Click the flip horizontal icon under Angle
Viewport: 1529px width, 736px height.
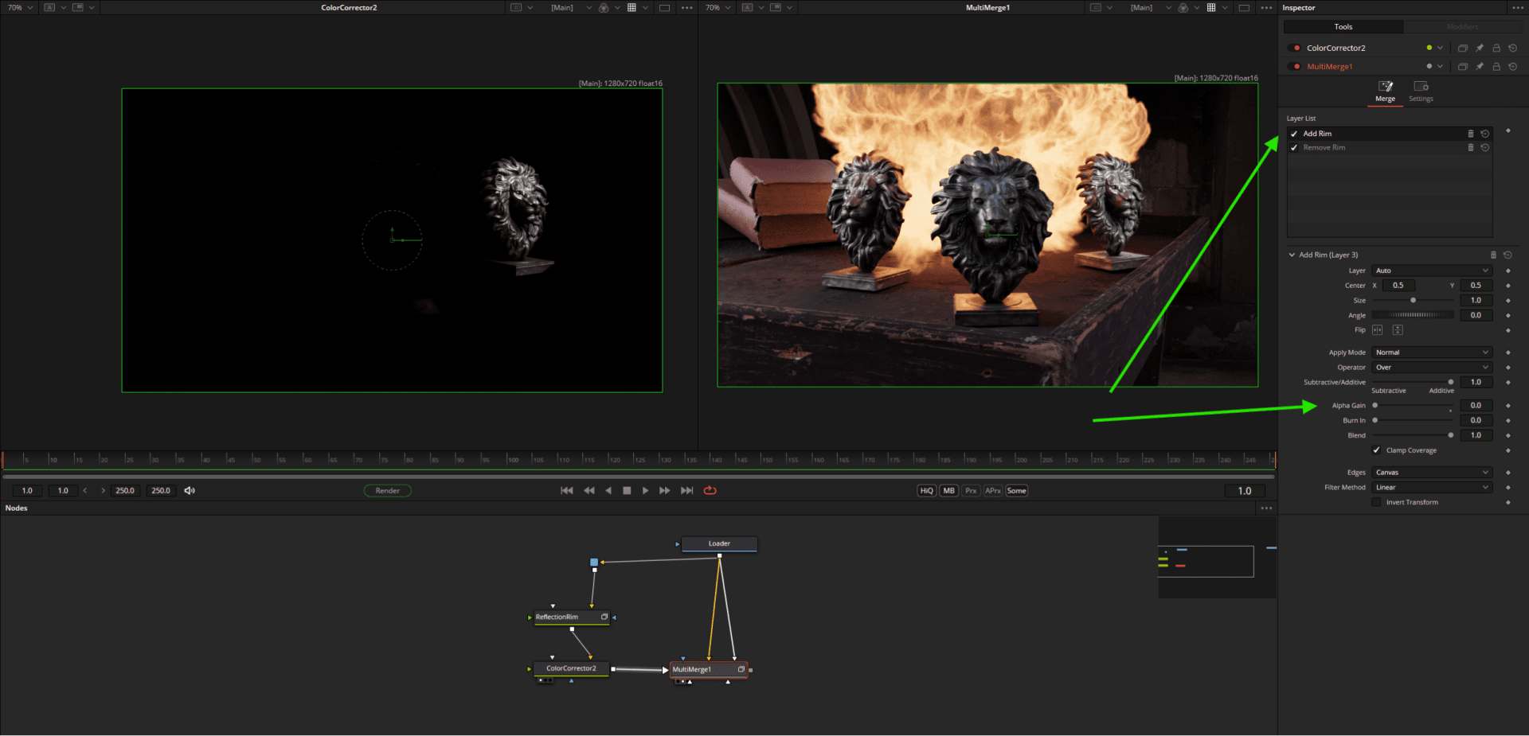[1377, 329]
